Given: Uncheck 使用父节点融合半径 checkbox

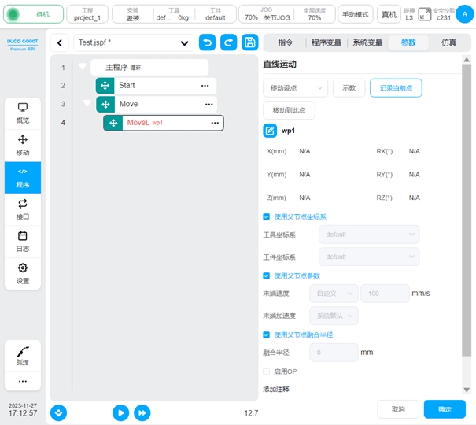Looking at the screenshot, I should [267, 334].
